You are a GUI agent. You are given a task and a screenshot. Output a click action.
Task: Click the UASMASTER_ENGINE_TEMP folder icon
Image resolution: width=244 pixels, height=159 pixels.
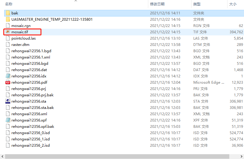click(8, 19)
